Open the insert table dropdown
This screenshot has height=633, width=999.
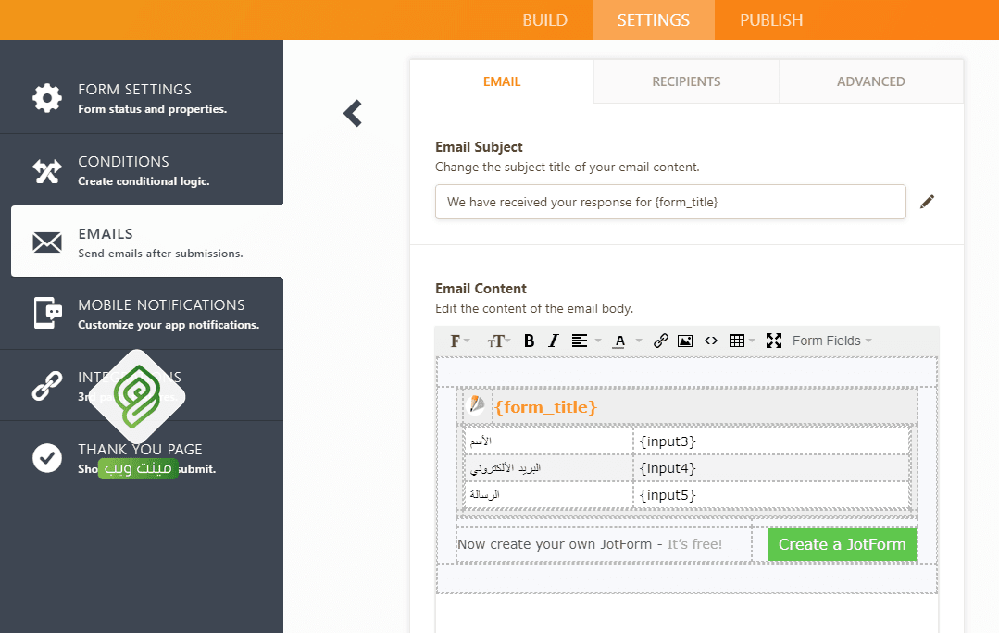pyautogui.click(x=742, y=341)
